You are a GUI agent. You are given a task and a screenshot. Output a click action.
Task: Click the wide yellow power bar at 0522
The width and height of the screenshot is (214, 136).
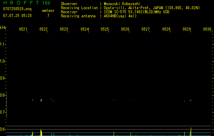click(x=41, y=133)
